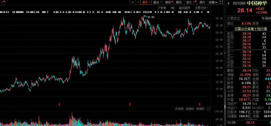Expand the 设置均线 dropdown
The image size is (271, 126).
(x=201, y=8)
